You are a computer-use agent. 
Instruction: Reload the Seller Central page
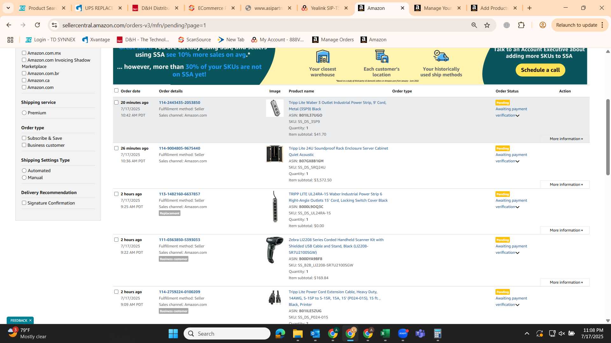pos(37,25)
